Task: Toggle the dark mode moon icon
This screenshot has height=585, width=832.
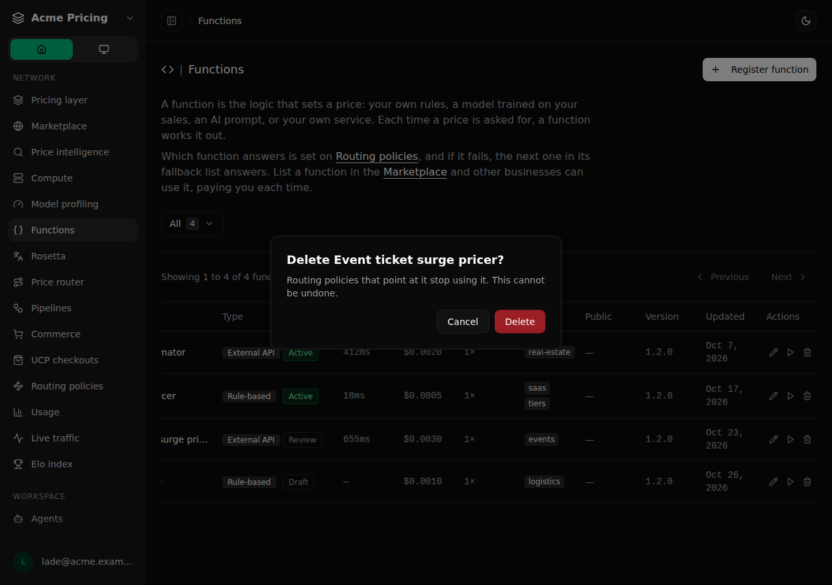Action: pos(806,21)
